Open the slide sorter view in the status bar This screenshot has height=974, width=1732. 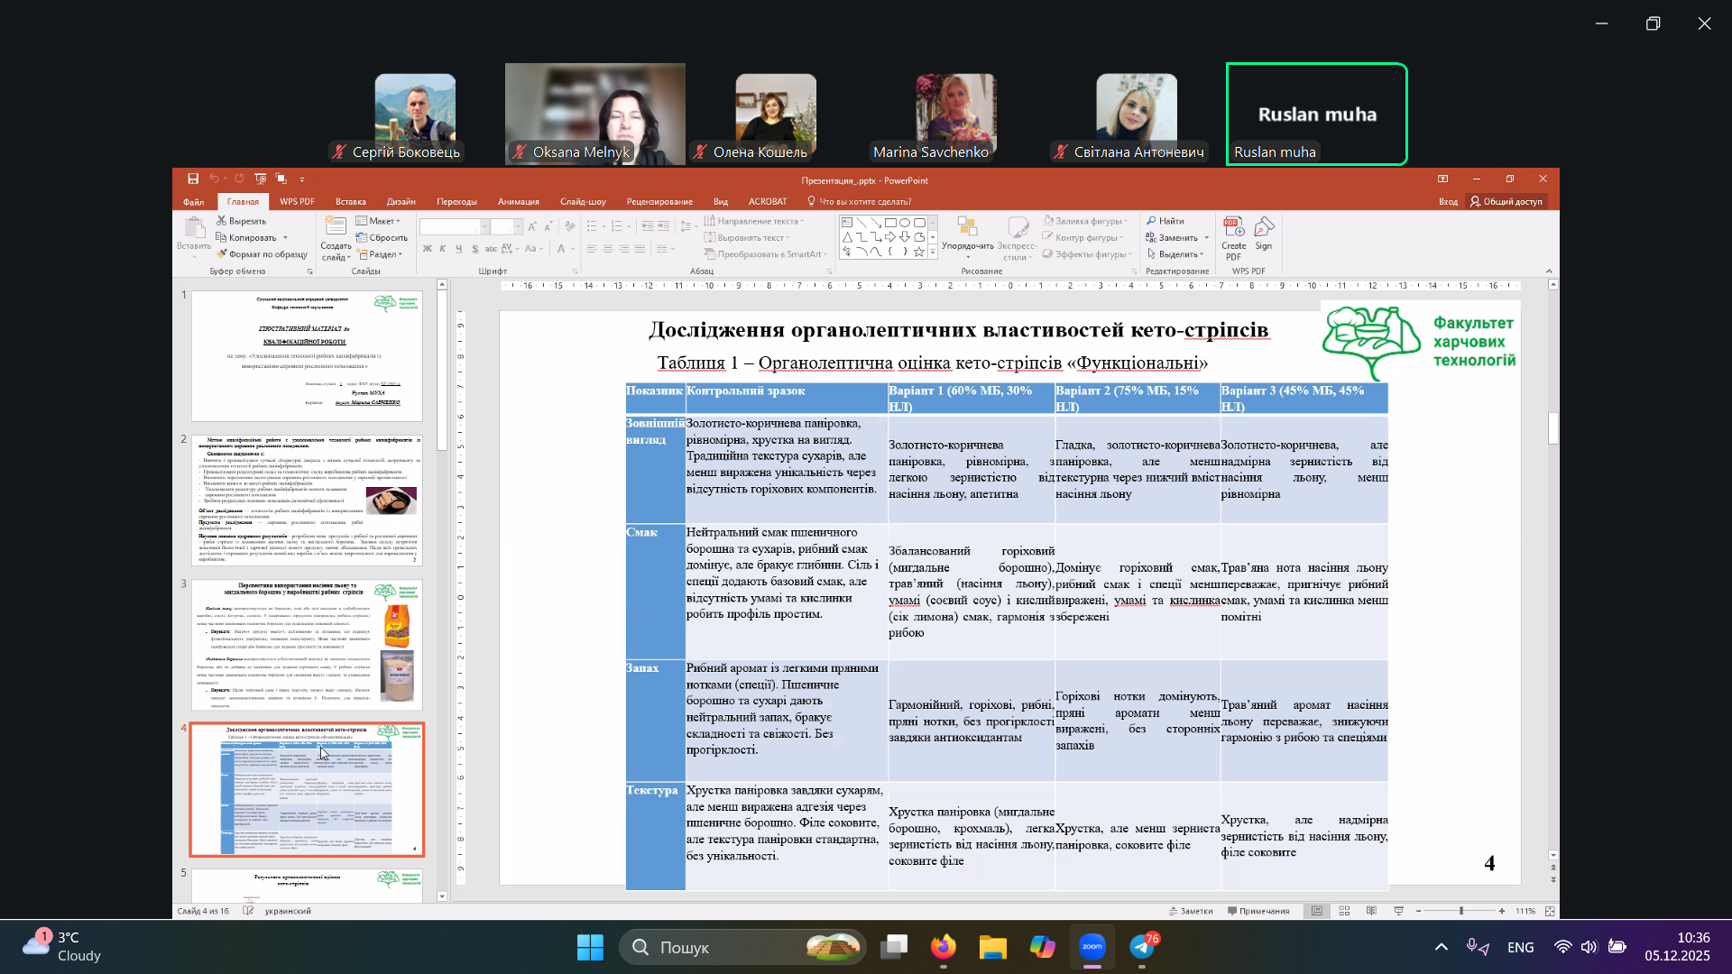coord(1344,912)
